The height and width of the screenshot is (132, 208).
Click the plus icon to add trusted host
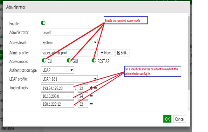click(91, 88)
